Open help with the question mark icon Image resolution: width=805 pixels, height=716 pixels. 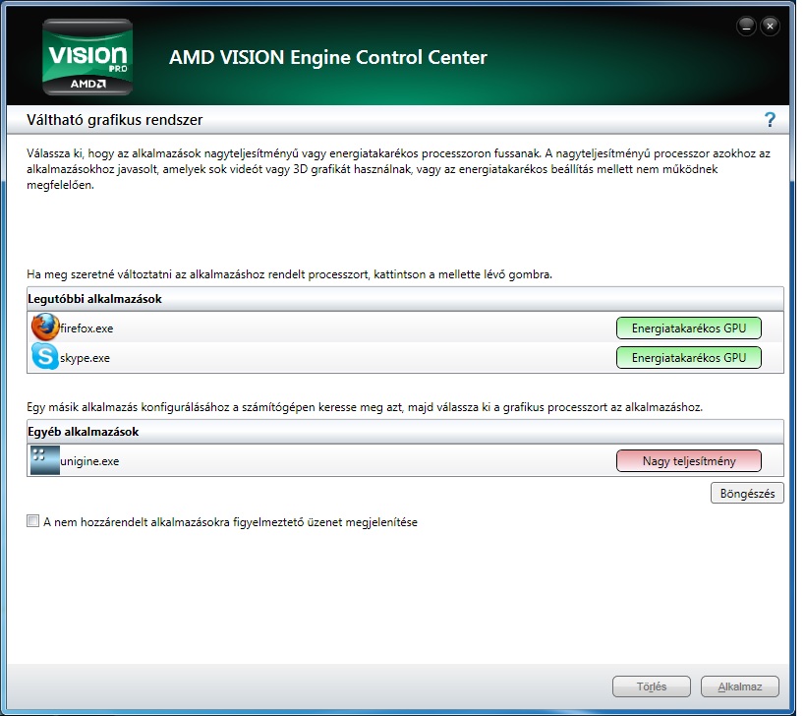tap(770, 120)
